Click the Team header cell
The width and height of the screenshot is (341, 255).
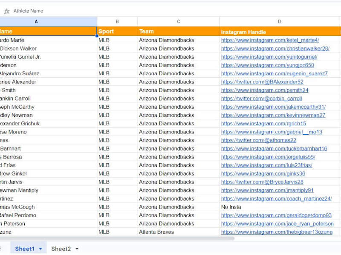179,31
